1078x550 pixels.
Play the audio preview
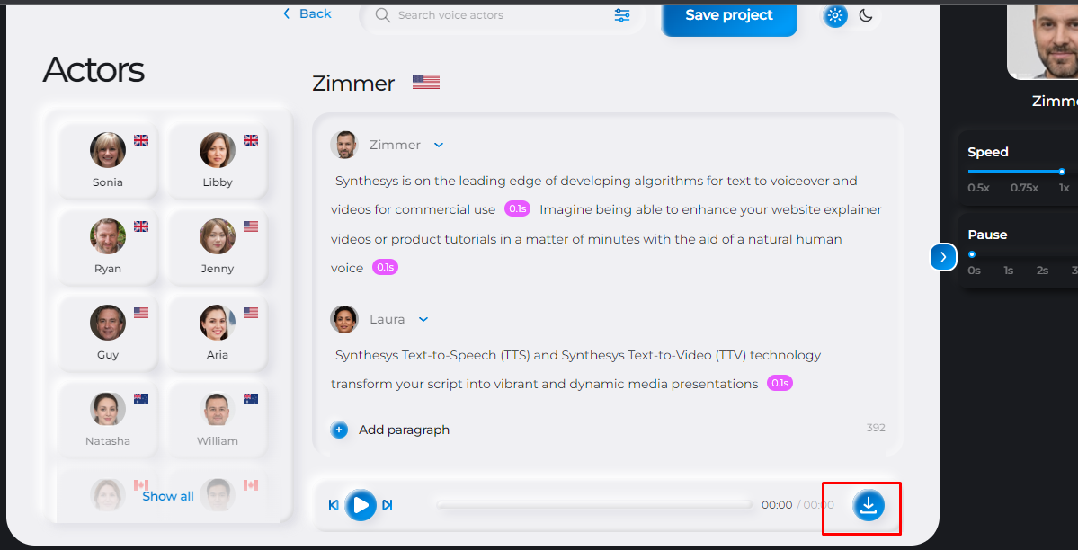click(361, 505)
